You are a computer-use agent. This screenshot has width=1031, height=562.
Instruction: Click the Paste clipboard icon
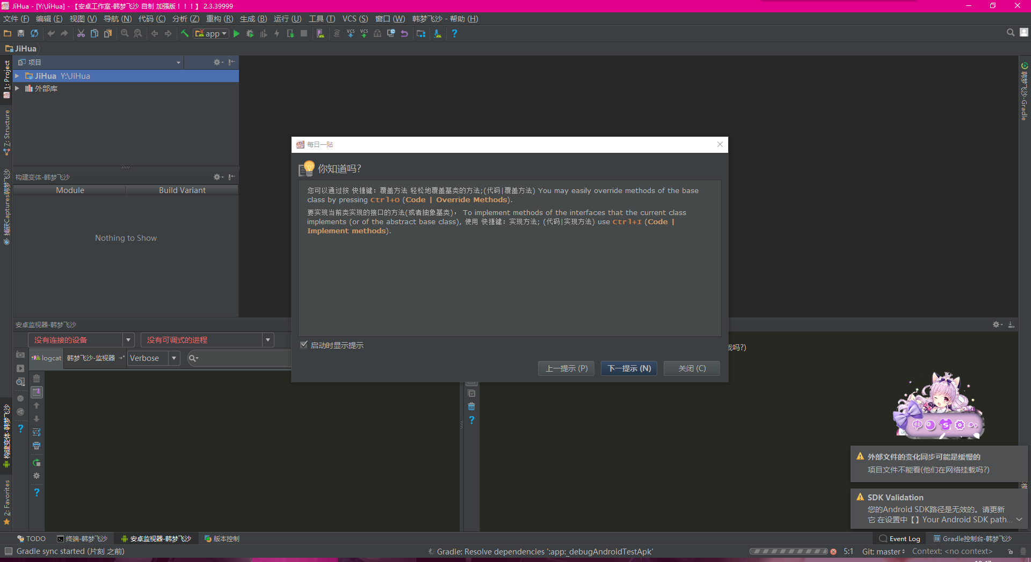[108, 33]
